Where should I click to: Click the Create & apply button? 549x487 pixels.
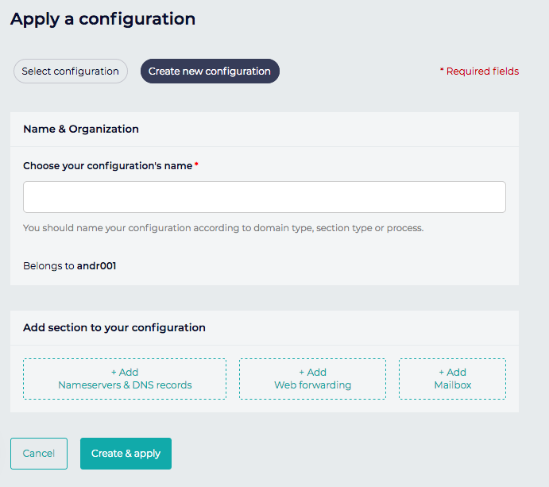pos(126,454)
